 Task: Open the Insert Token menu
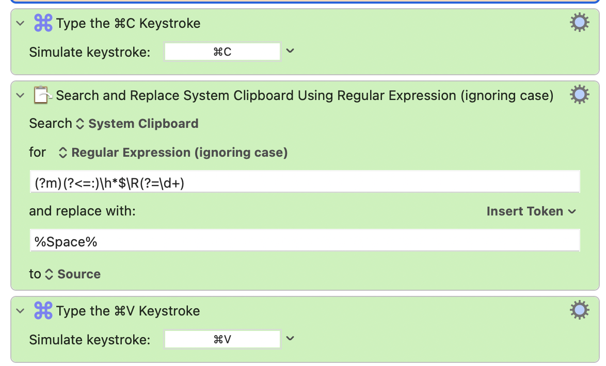(531, 211)
